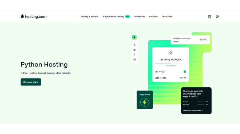Viewport: 240px width, 134px height.
Task: Click the '30m left' text
Action: pos(183,78)
